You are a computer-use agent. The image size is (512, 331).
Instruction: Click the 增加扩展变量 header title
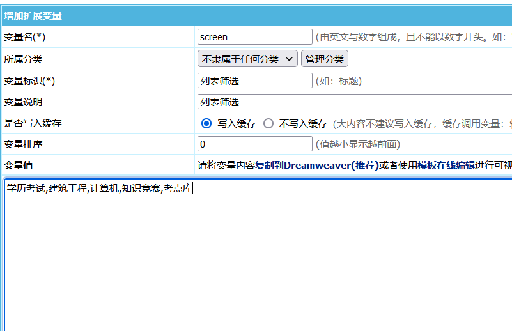[x=33, y=15]
